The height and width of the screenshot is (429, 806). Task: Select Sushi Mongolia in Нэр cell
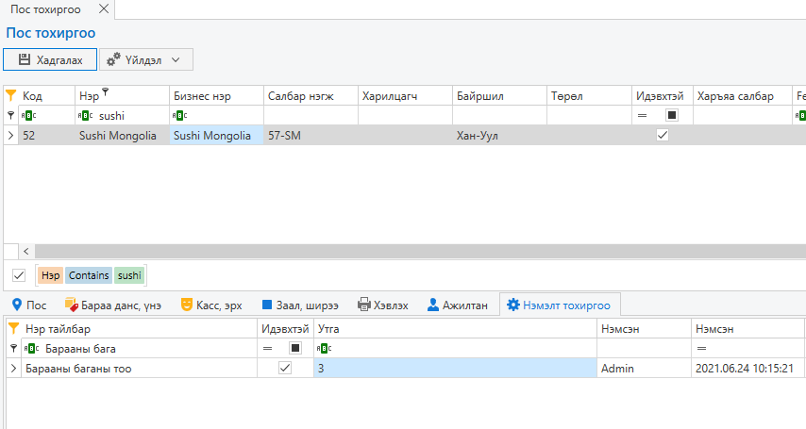point(123,135)
